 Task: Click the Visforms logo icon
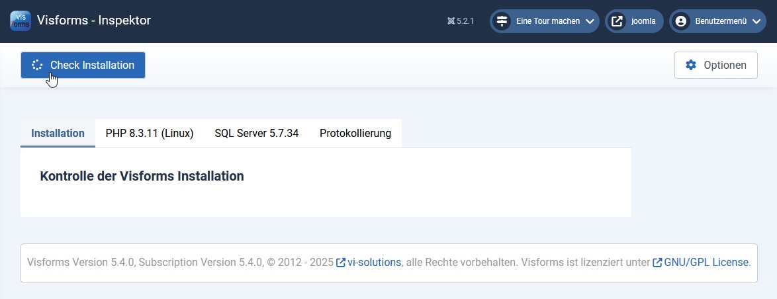21,21
